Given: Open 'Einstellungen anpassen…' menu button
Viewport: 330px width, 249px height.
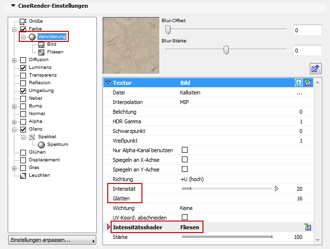Looking at the screenshot, I should pos(52,240).
